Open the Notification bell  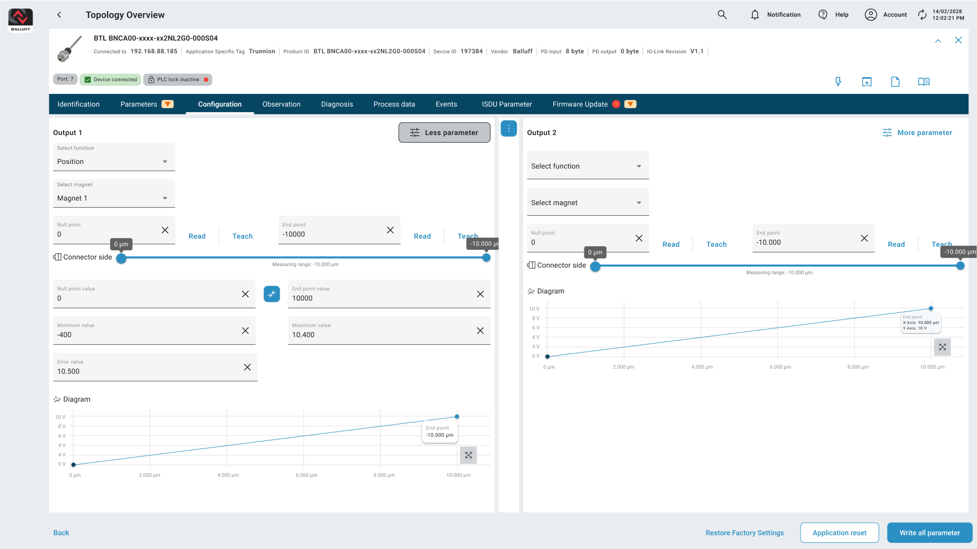coord(755,15)
